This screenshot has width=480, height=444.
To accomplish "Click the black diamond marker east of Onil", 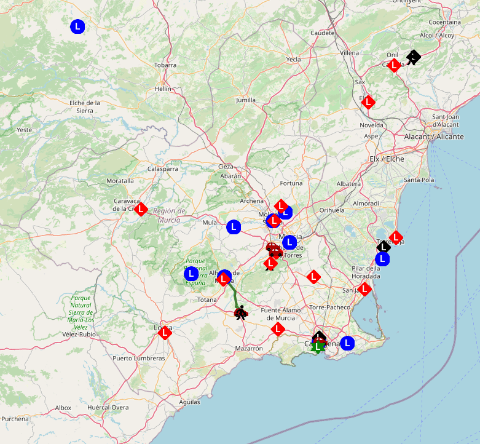I will (414, 57).
